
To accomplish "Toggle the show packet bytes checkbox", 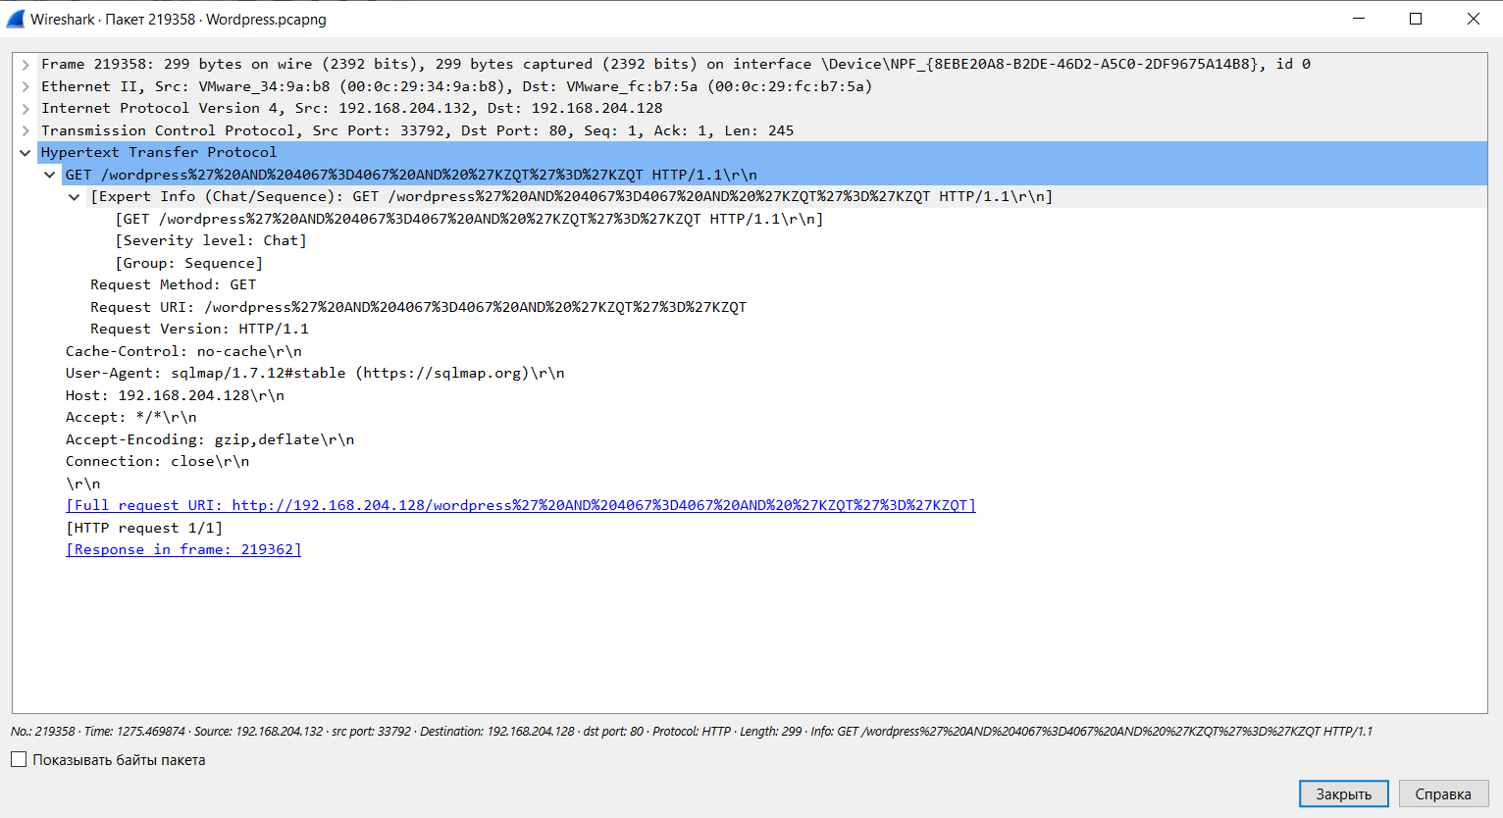I will click(x=19, y=759).
